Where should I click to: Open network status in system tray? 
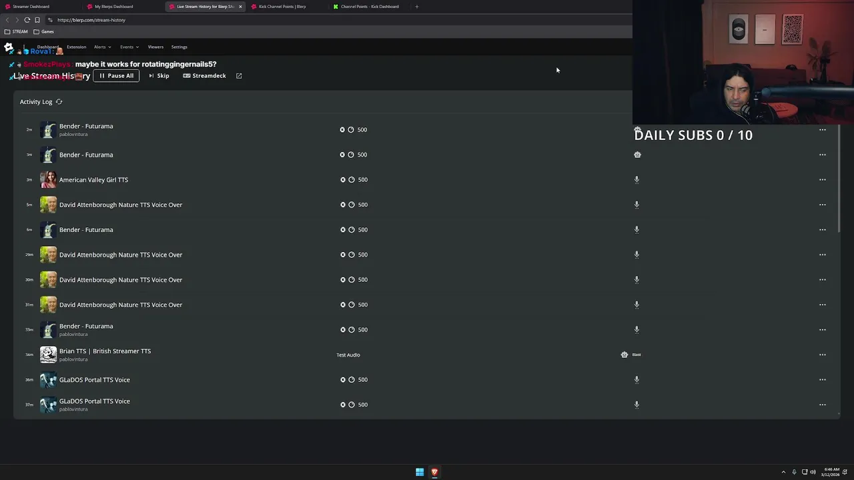coord(805,472)
